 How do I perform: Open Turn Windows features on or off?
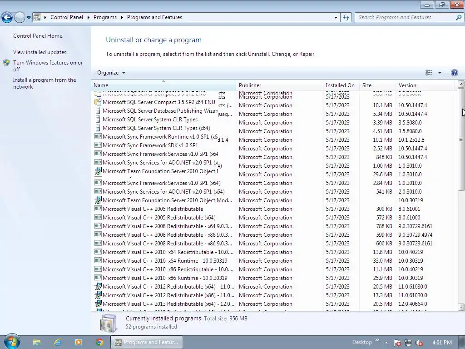point(48,66)
